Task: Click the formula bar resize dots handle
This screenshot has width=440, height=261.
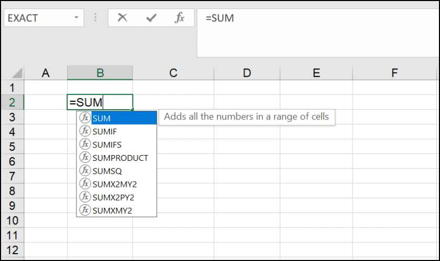Action: (x=95, y=18)
